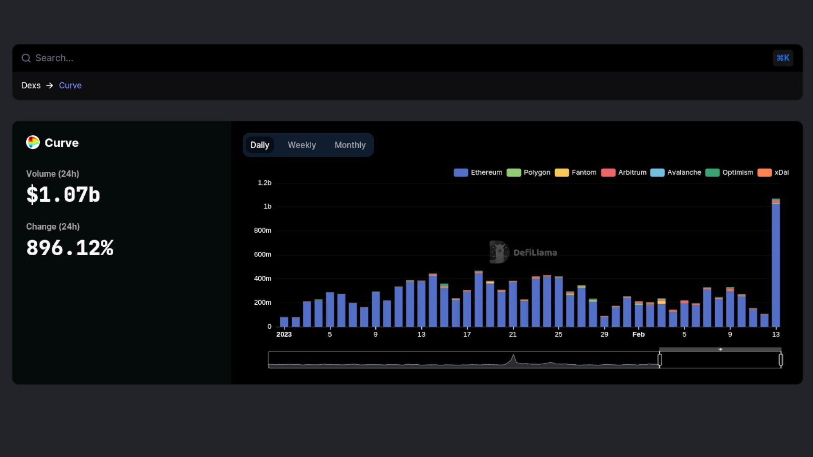Click the 25 x-axis date label
This screenshot has height=457, width=813.
[x=559, y=335]
